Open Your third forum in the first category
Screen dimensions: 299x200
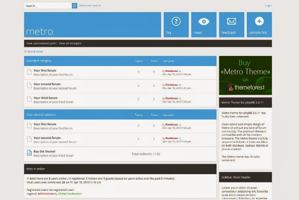(x=46, y=98)
